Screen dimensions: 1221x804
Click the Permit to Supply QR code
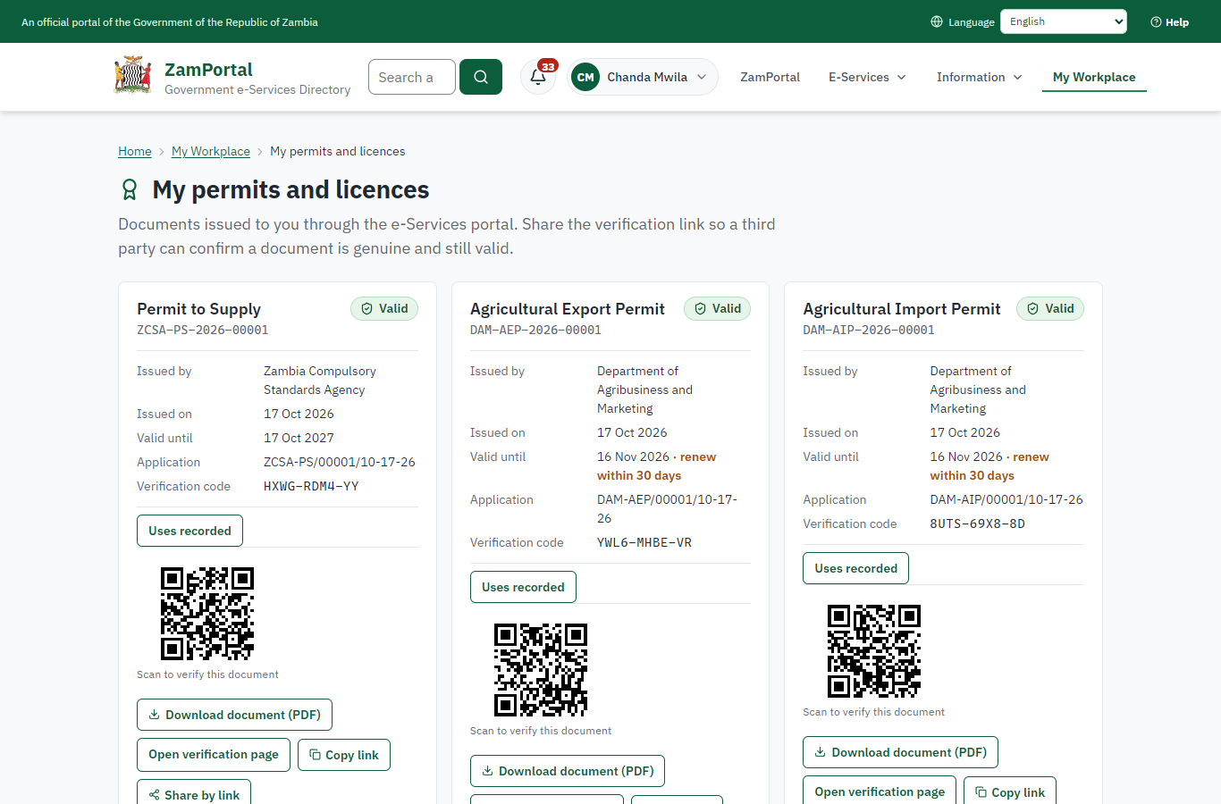pyautogui.click(x=207, y=614)
